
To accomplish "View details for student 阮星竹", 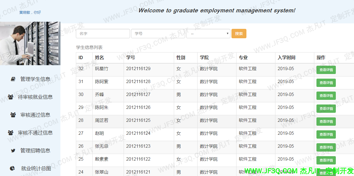I will (x=326, y=70).
